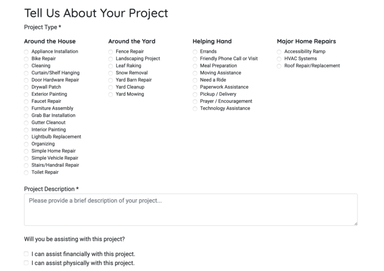Enable "I can assist physically" checkbox
The width and height of the screenshot is (384, 271).
point(26,263)
